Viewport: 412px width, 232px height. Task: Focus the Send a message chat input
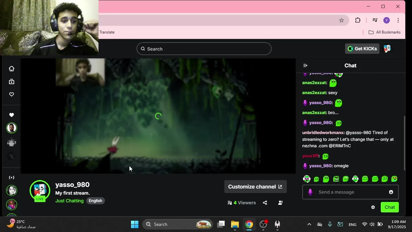[x=350, y=192]
